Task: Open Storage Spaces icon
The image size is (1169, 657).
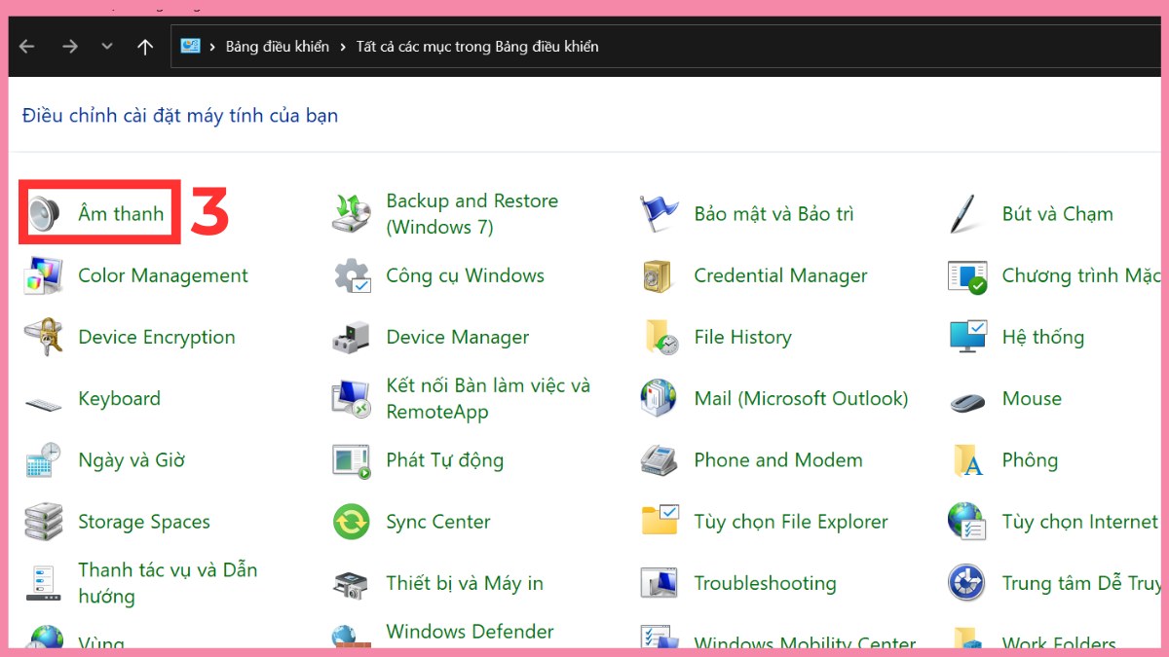Action: tap(43, 523)
